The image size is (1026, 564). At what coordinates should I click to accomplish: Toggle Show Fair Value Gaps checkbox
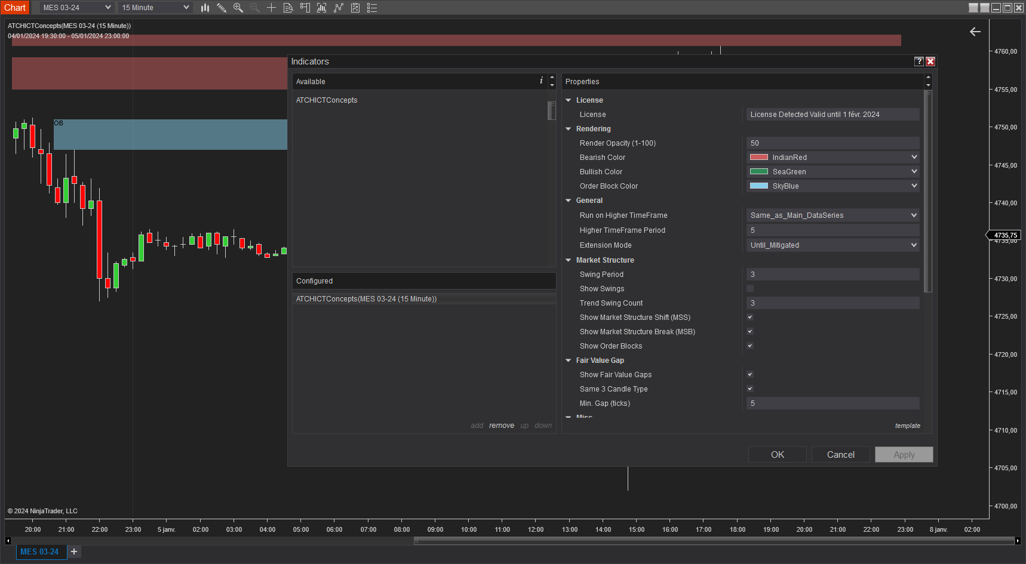[x=750, y=375]
